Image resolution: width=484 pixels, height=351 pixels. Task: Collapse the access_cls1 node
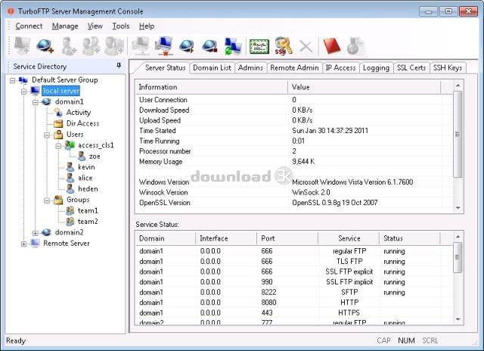[58, 146]
